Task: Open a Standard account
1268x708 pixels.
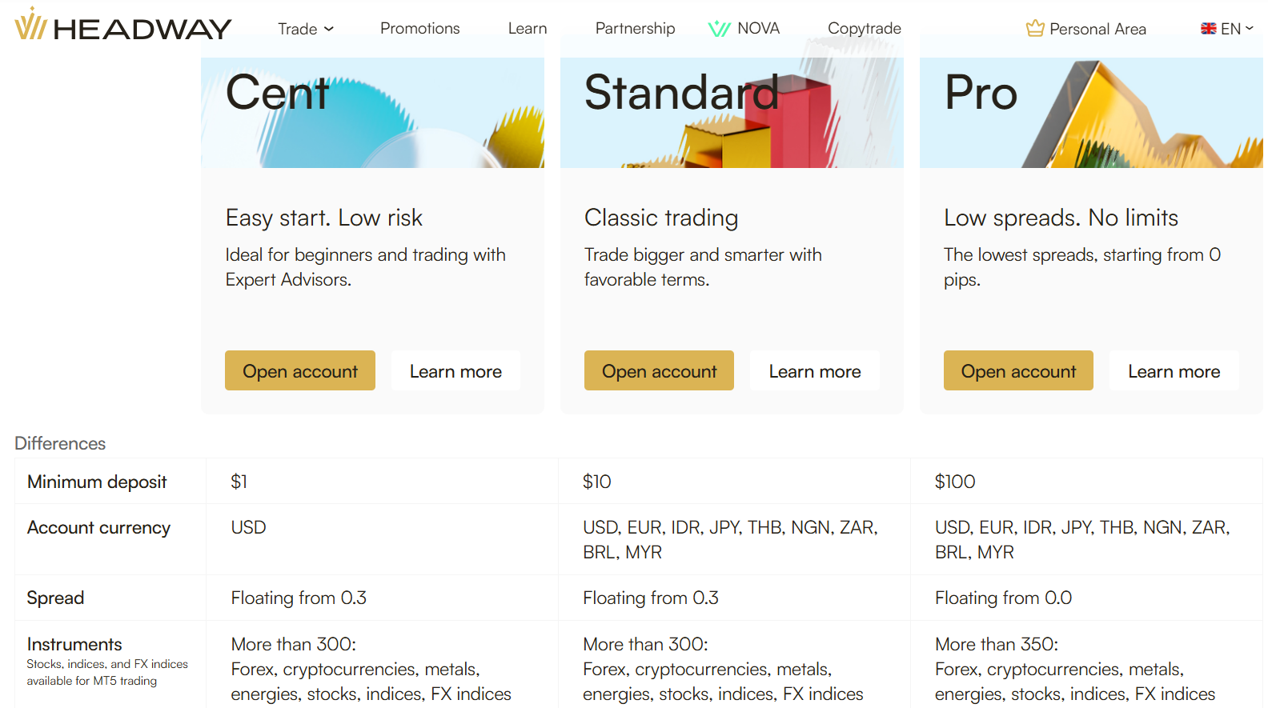Action: click(x=659, y=371)
